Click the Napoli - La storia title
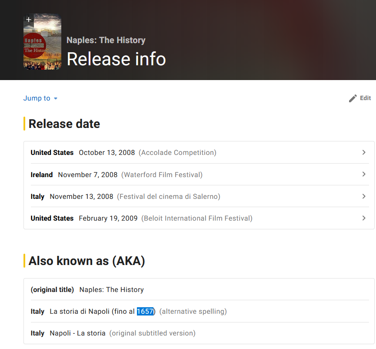 [x=78, y=333]
